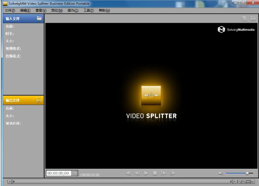Click the 输出文件 panel header
The height and width of the screenshot is (186, 259).
[23, 100]
